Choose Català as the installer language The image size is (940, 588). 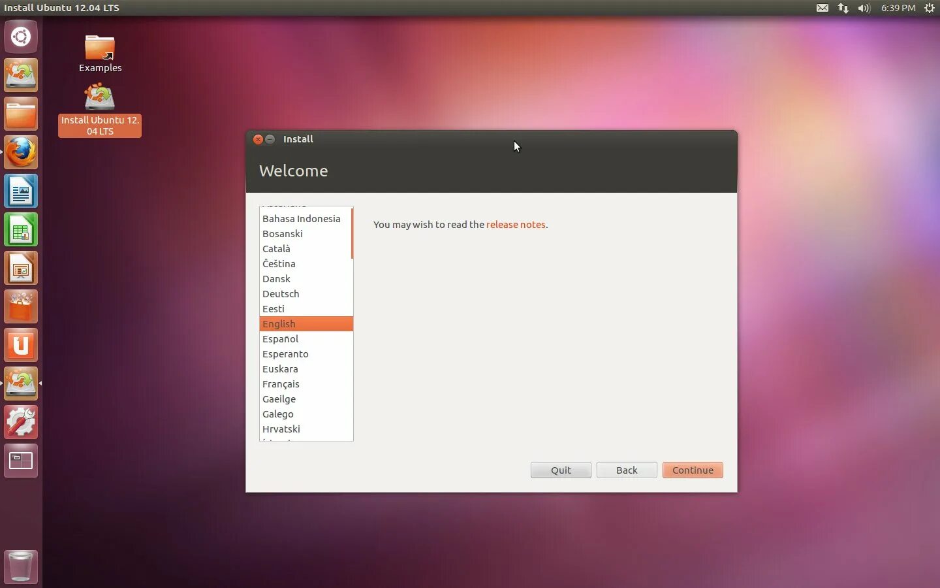pos(305,248)
